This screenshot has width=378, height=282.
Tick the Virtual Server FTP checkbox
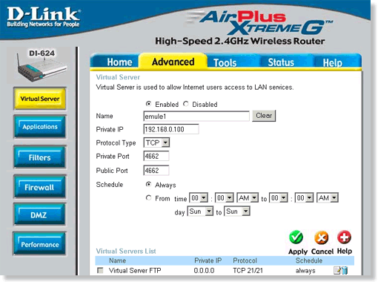point(100,270)
